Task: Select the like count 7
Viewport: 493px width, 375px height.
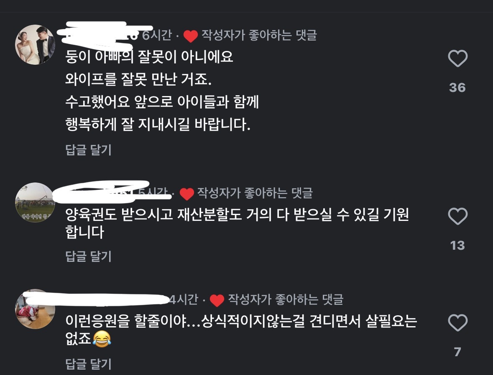Action: coord(457,352)
